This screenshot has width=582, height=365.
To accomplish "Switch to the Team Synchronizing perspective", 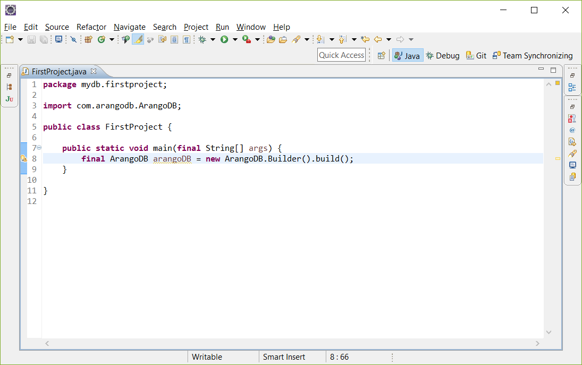I will pos(533,56).
